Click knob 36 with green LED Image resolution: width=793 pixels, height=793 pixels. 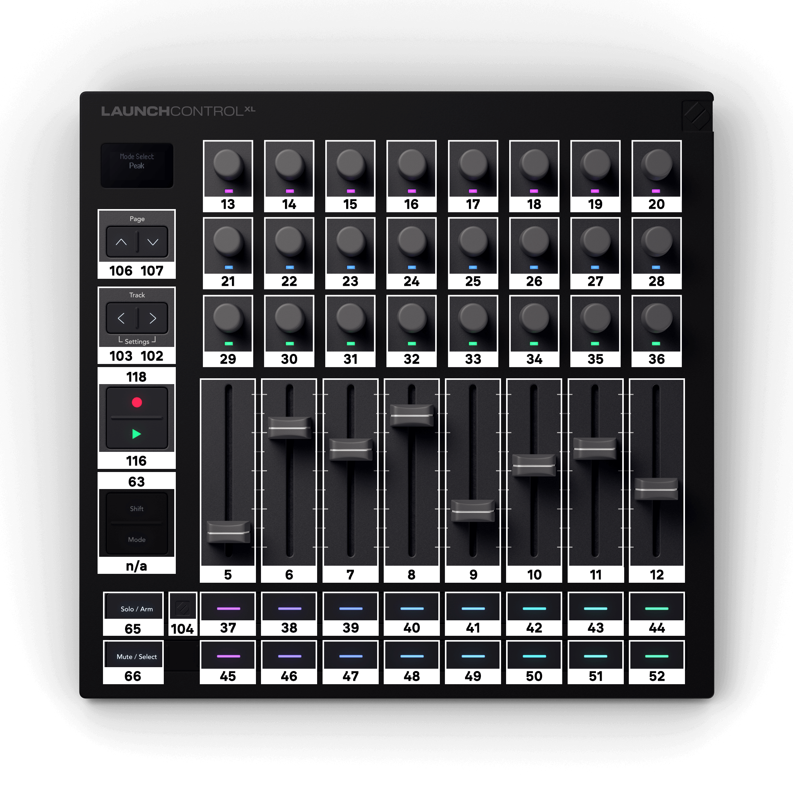click(x=656, y=319)
